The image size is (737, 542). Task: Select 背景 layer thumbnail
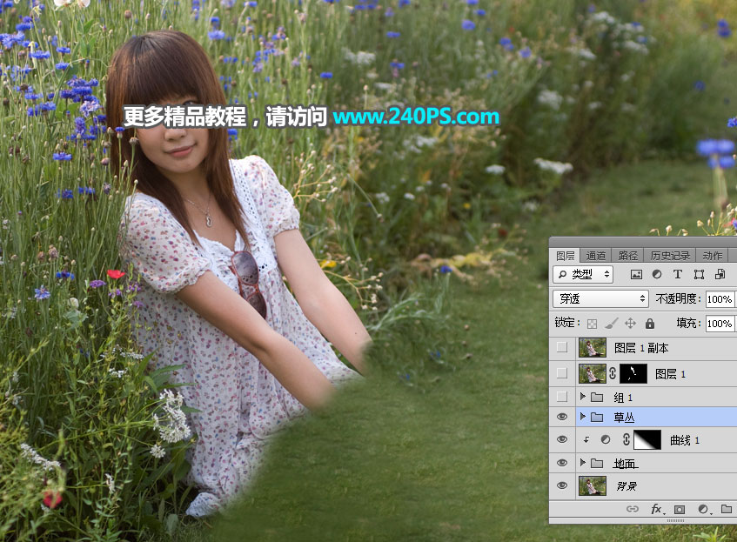pyautogui.click(x=592, y=486)
